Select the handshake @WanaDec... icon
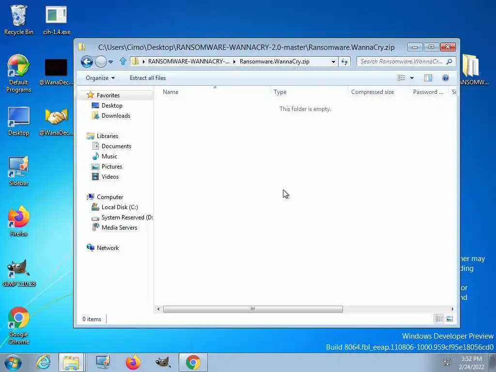 [x=56, y=122]
